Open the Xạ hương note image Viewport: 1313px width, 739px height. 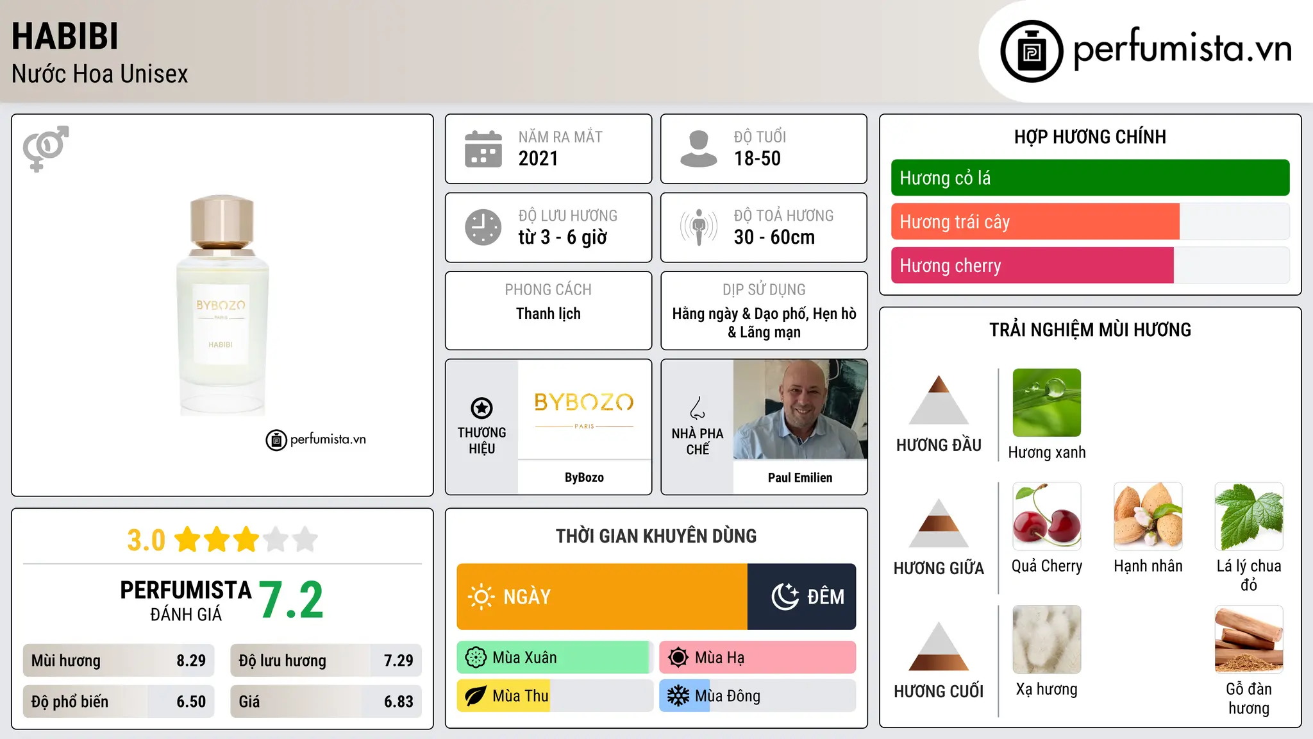(x=1046, y=640)
